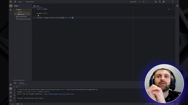188x105 pixels.
Task: Click the PyCharm logo icon
Action: 11,2
